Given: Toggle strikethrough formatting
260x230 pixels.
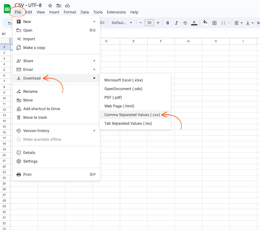Looking at the screenshot, I should click(x=185, y=23).
